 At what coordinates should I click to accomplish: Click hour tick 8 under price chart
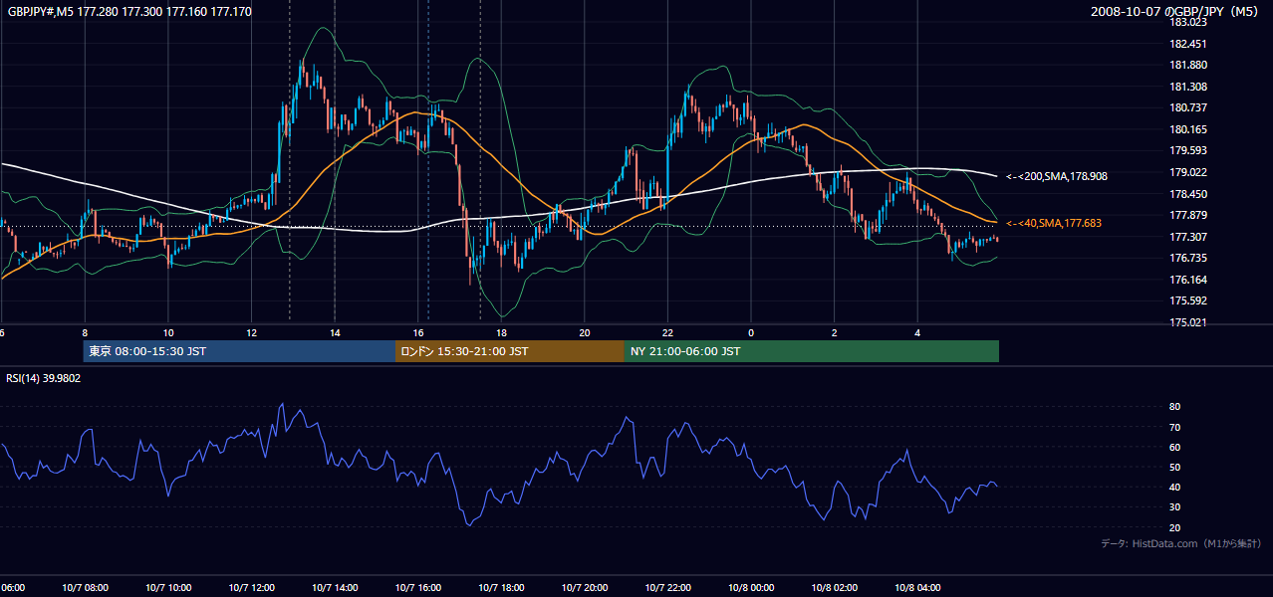click(86, 332)
